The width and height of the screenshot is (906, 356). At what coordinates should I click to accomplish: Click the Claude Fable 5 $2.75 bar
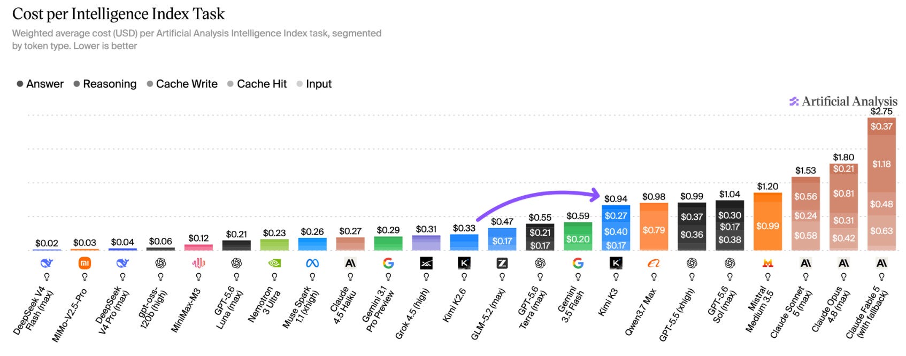tap(881, 184)
